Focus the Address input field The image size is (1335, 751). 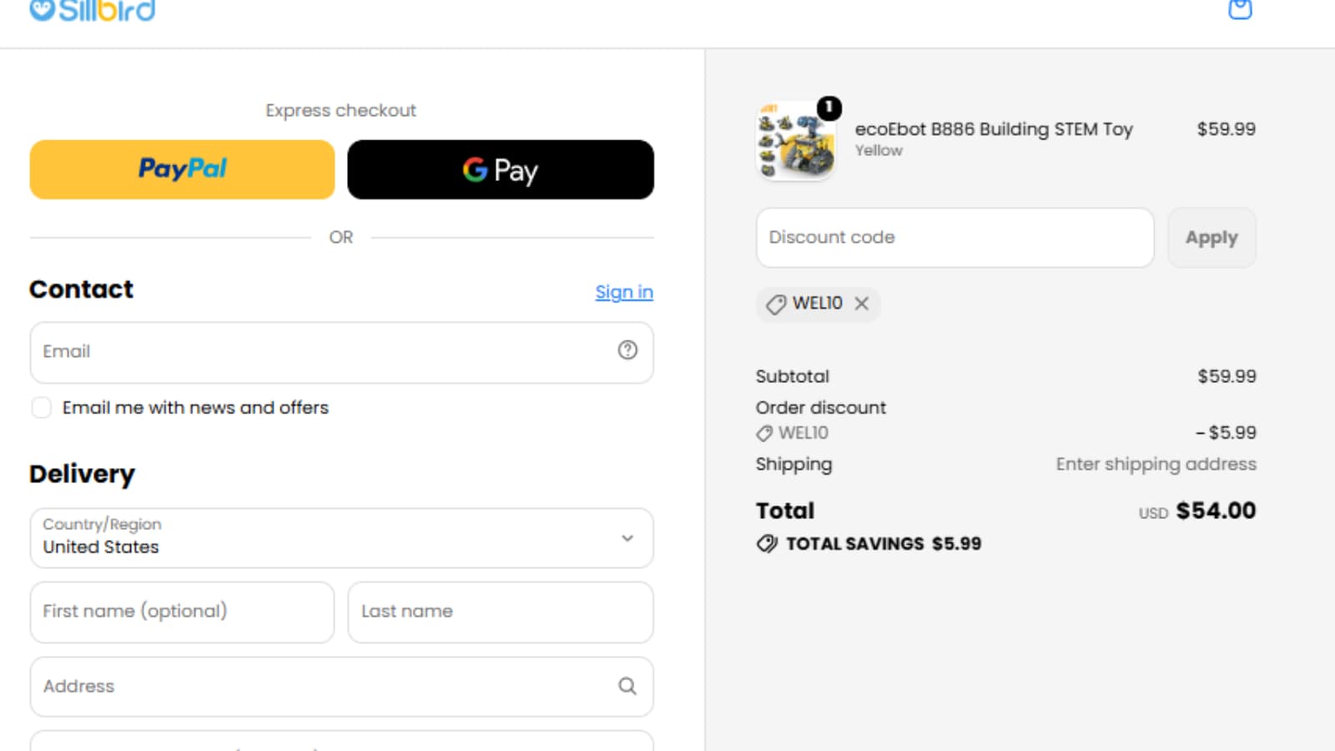pos(341,687)
